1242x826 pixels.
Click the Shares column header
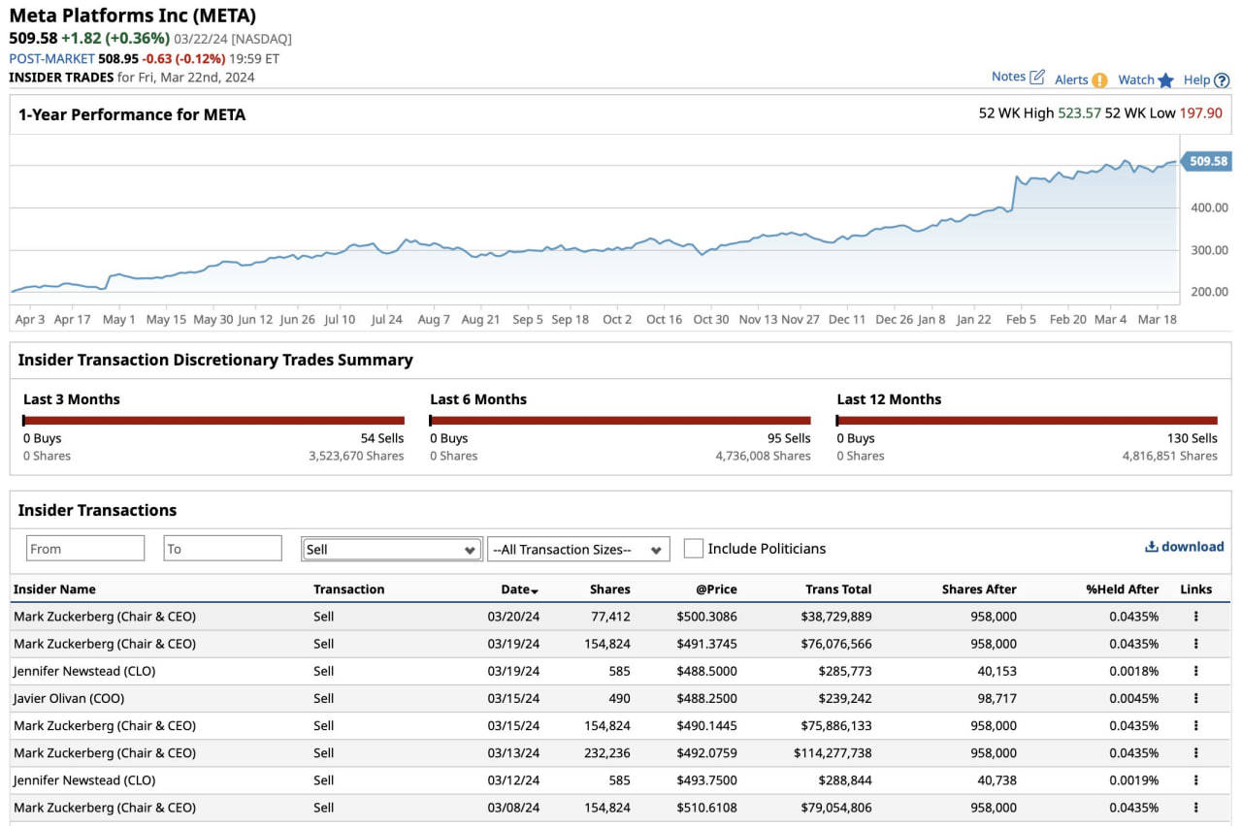(x=609, y=589)
